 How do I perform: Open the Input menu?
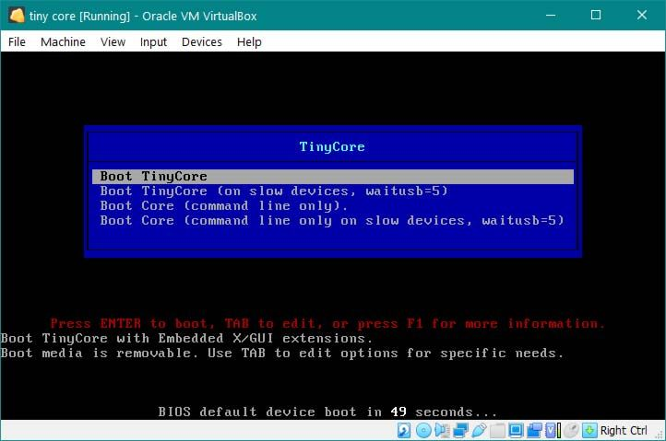click(x=153, y=42)
